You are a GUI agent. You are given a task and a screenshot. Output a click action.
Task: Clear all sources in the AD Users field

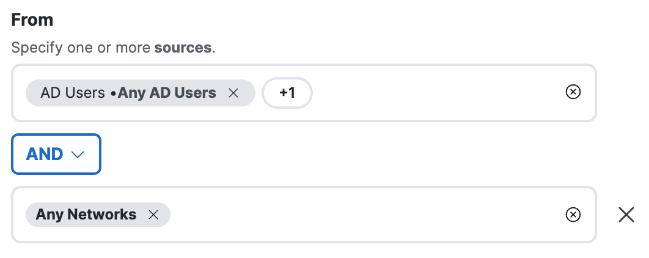click(x=573, y=92)
